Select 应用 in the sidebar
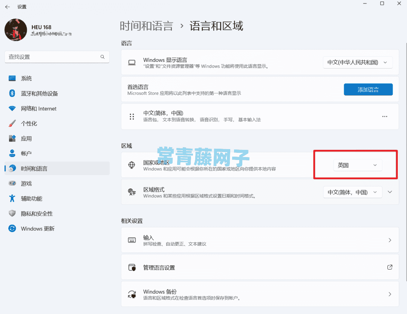This screenshot has height=314, width=407. click(x=57, y=139)
